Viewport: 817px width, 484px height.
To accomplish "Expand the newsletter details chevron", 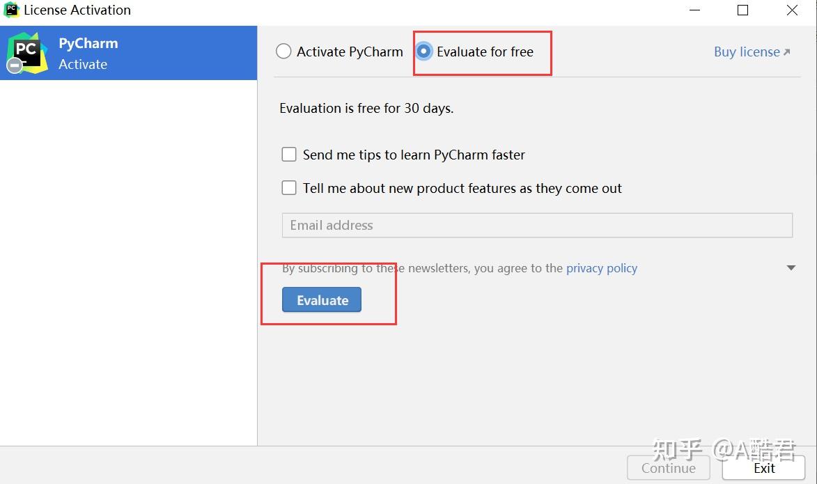I will tap(791, 267).
